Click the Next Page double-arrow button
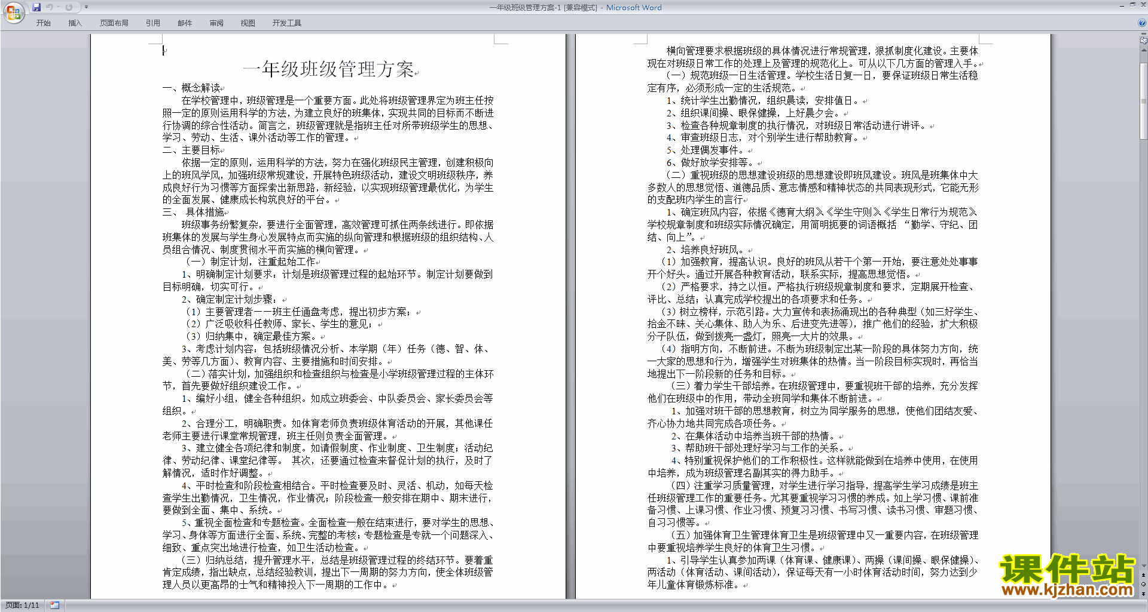This screenshot has height=612, width=1148. pyautogui.click(x=1144, y=593)
